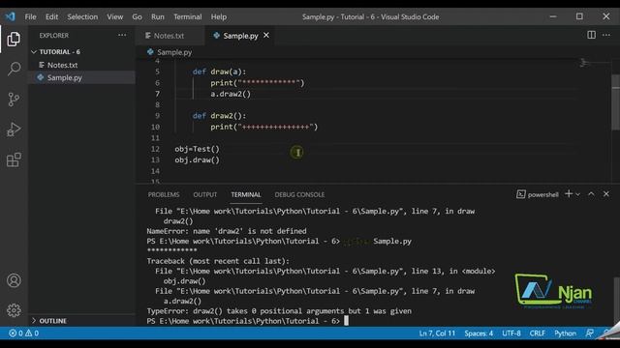Open the Manage gear icon
620x348 pixels.
[x=14, y=310]
